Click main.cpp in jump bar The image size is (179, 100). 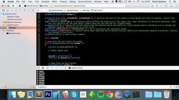pyautogui.click(x=85, y=11)
